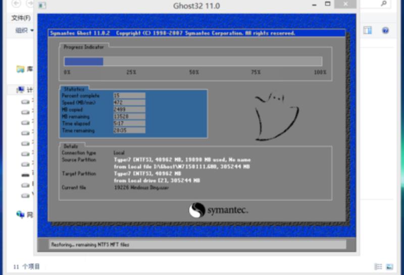404x275 pixels.
Task: Click the Ghost mascot drawing
Action: point(277,117)
